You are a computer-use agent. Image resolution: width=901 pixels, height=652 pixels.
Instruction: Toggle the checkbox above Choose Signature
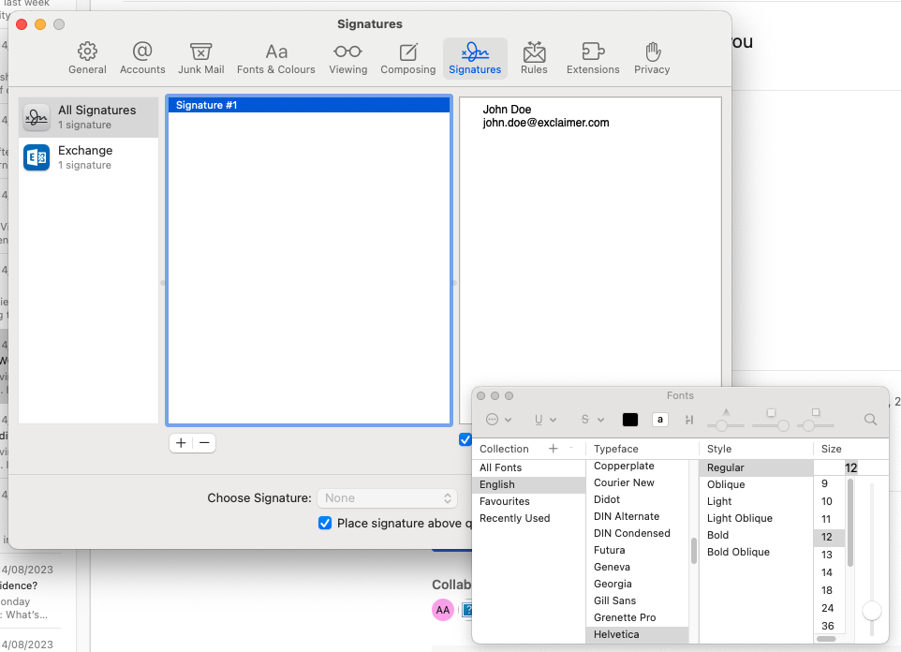point(465,439)
